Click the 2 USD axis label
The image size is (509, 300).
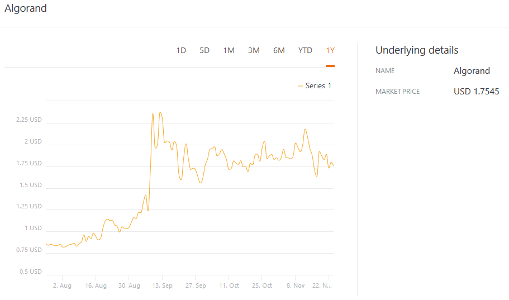33,141
